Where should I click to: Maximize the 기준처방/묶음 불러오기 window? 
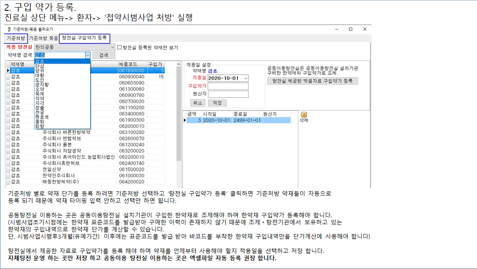(351, 29)
